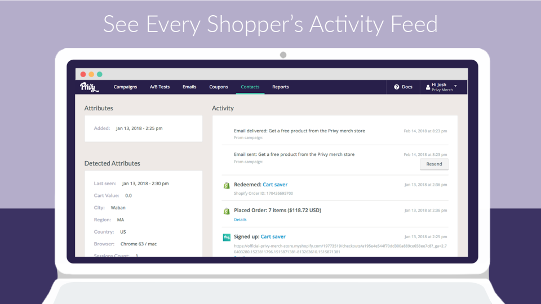Open the Cart saver link in Signed up row

pos(273,236)
